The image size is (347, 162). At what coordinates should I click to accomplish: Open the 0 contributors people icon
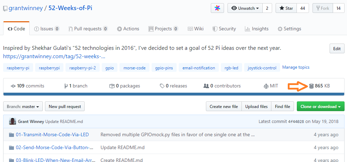pyautogui.click(x=206, y=86)
